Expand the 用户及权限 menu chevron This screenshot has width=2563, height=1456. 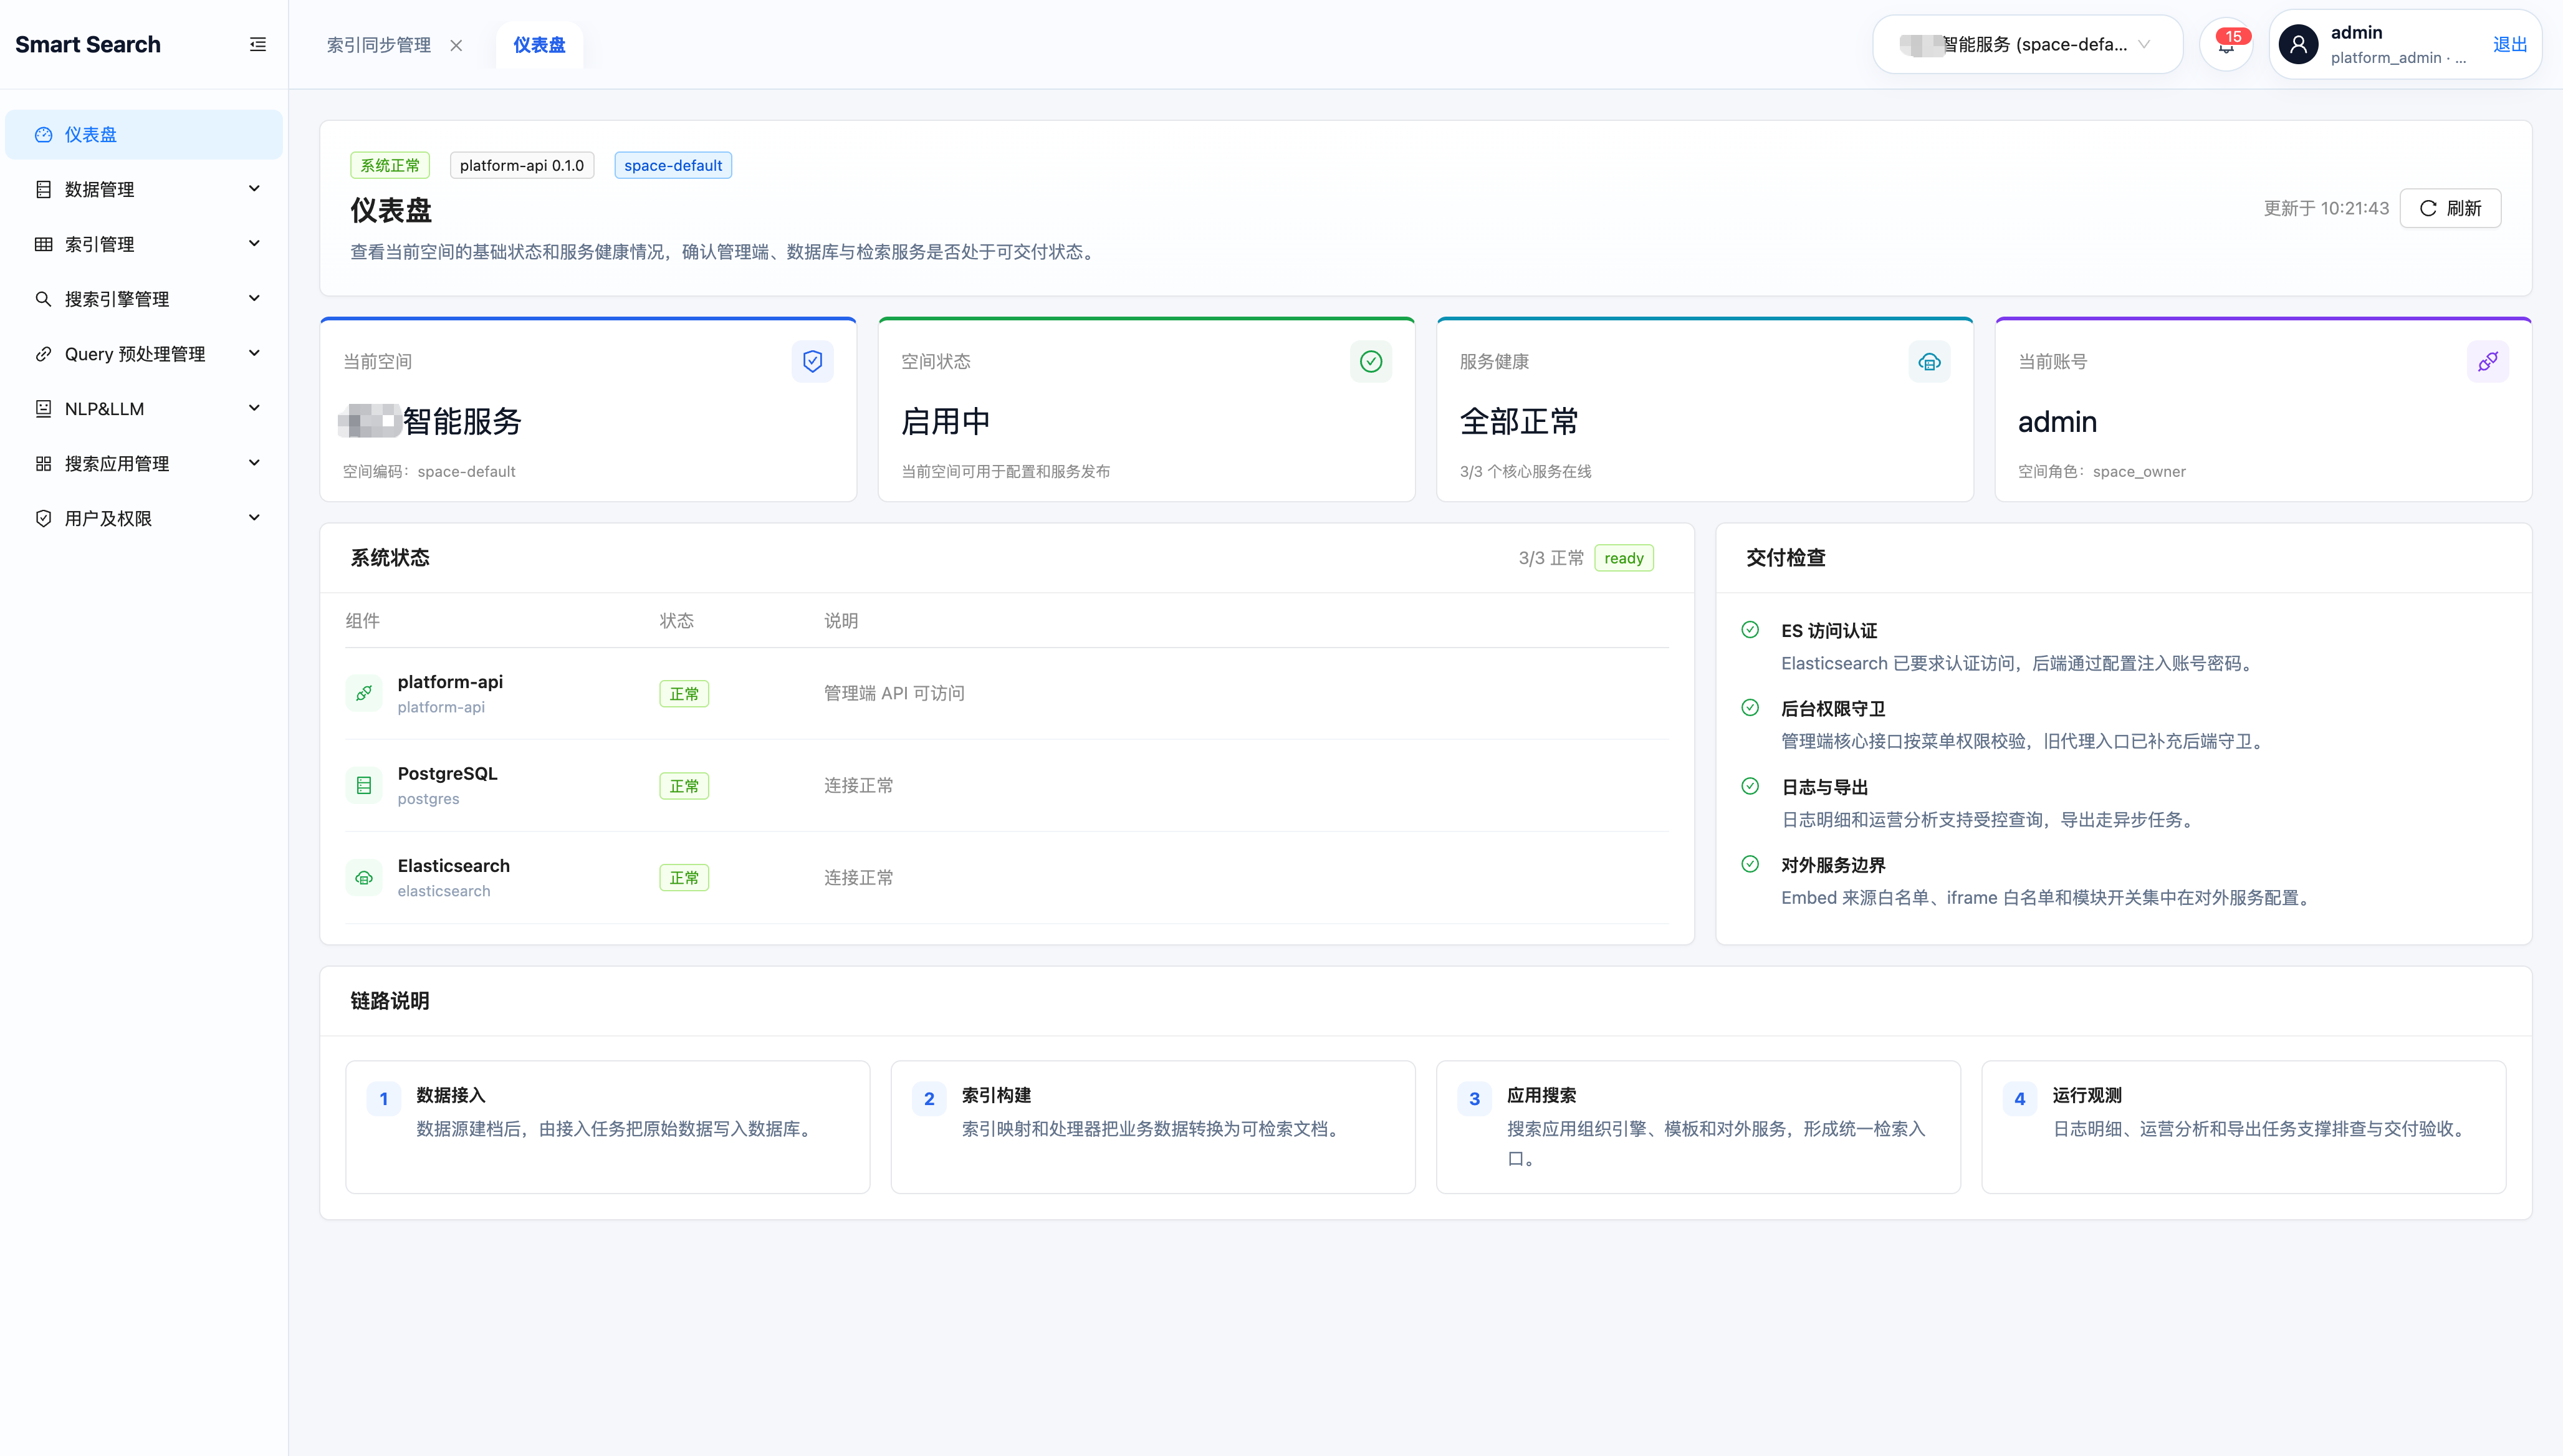(x=254, y=519)
